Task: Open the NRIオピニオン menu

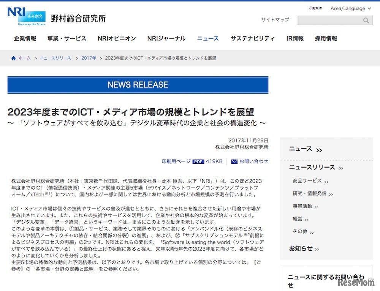Action: pyautogui.click(x=117, y=38)
